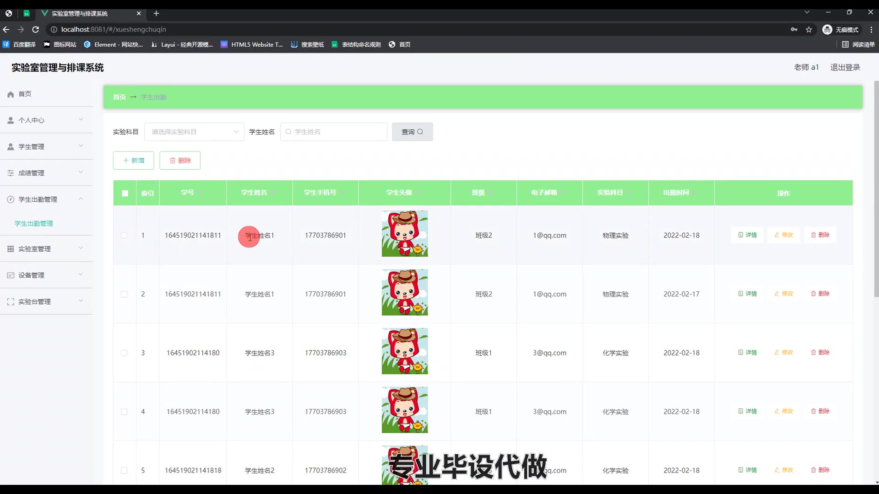Image resolution: width=879 pixels, height=494 pixels.
Task: Sort the table by 实验科目 column
Action: pyautogui.click(x=629, y=193)
